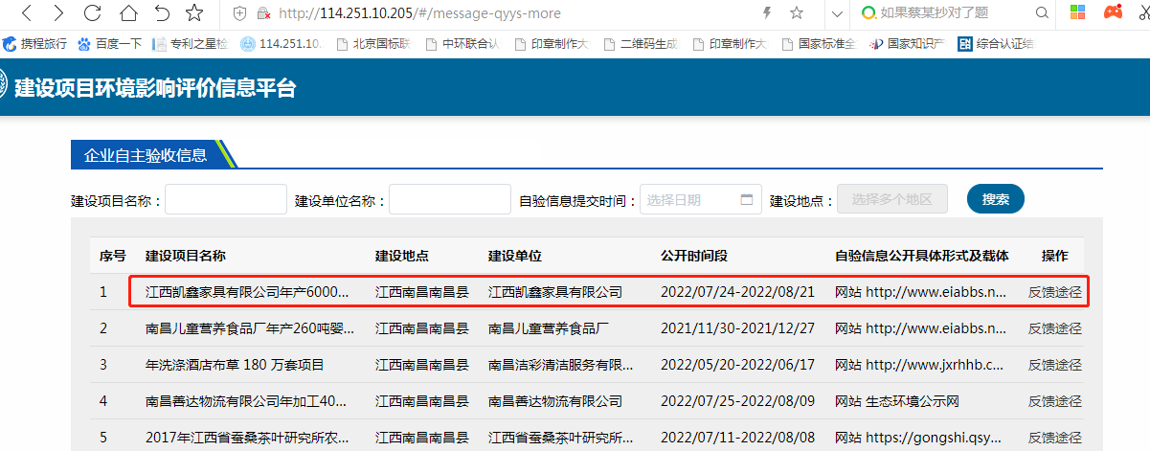Open the 北京国标联 bookmark

[x=372, y=43]
